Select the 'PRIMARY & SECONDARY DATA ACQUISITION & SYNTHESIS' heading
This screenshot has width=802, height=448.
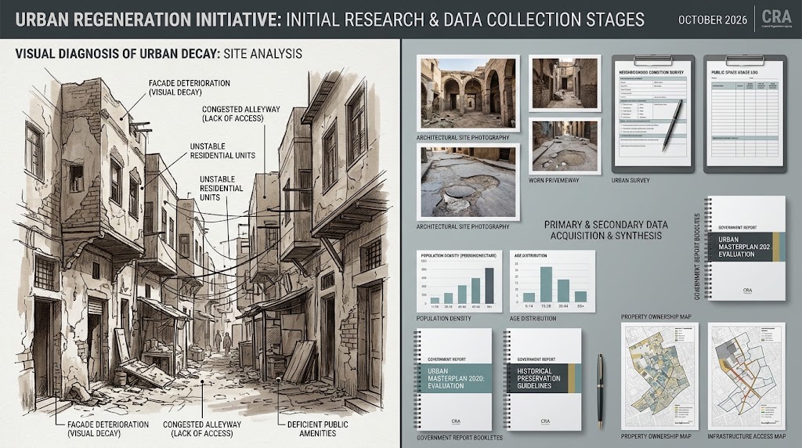(605, 230)
